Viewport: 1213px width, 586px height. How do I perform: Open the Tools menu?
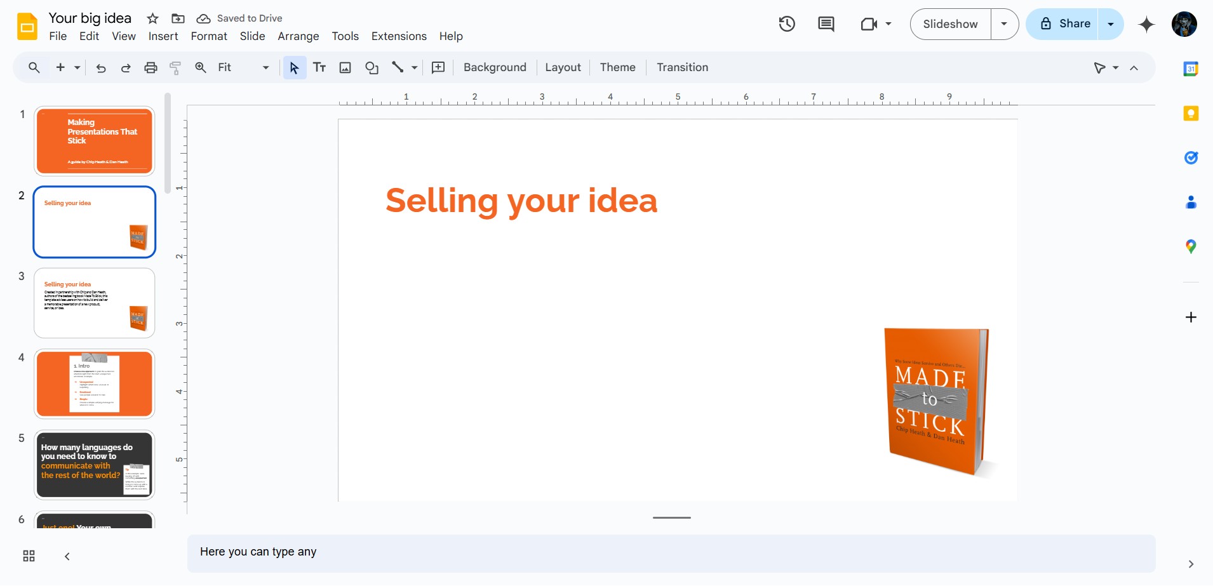[345, 36]
